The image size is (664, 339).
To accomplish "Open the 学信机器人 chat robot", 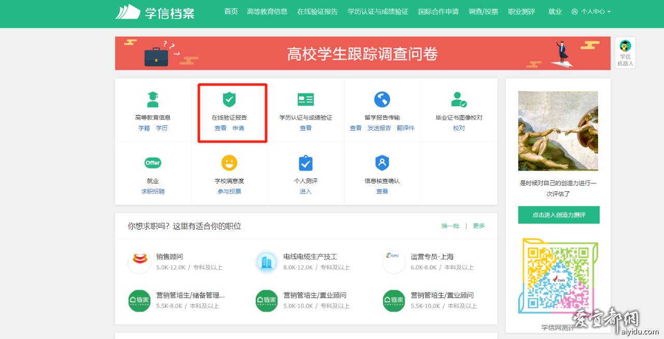I will tap(625, 52).
